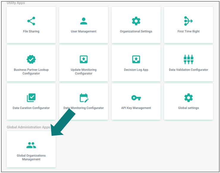The image size is (220, 173).
Task: Open Business Partner Lookup Configurator badge icon
Action: pyautogui.click(x=31, y=59)
